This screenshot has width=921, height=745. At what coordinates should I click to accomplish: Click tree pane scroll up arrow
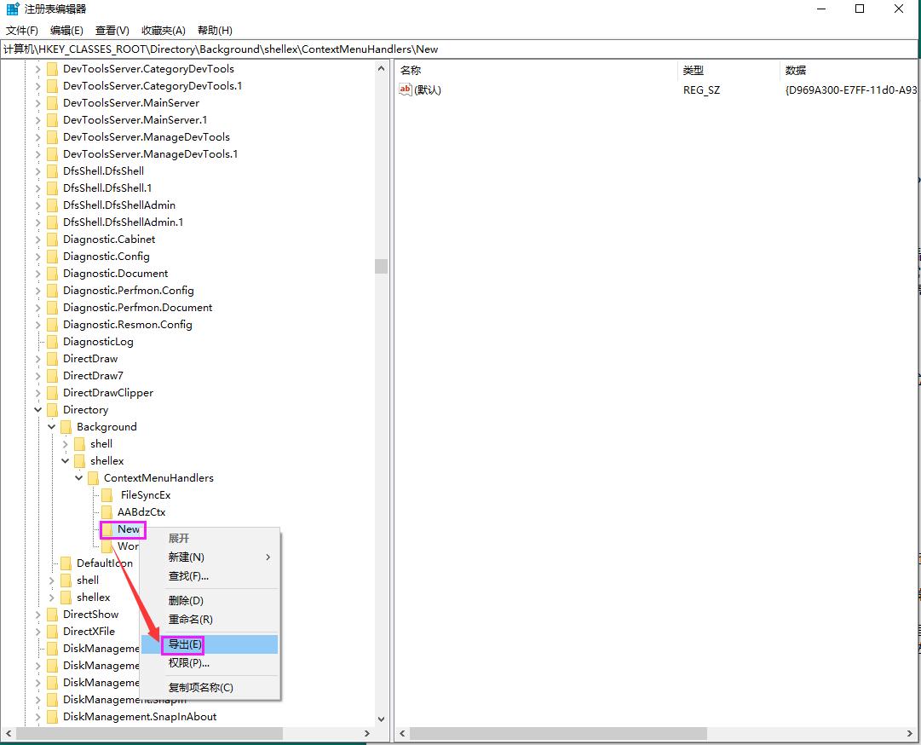click(381, 68)
